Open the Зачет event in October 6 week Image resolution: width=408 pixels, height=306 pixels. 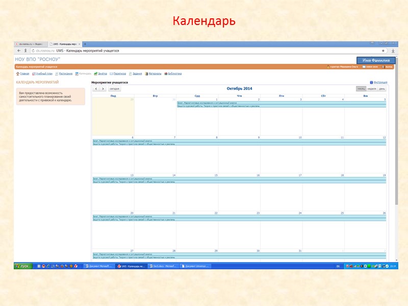pyautogui.click(x=239, y=141)
